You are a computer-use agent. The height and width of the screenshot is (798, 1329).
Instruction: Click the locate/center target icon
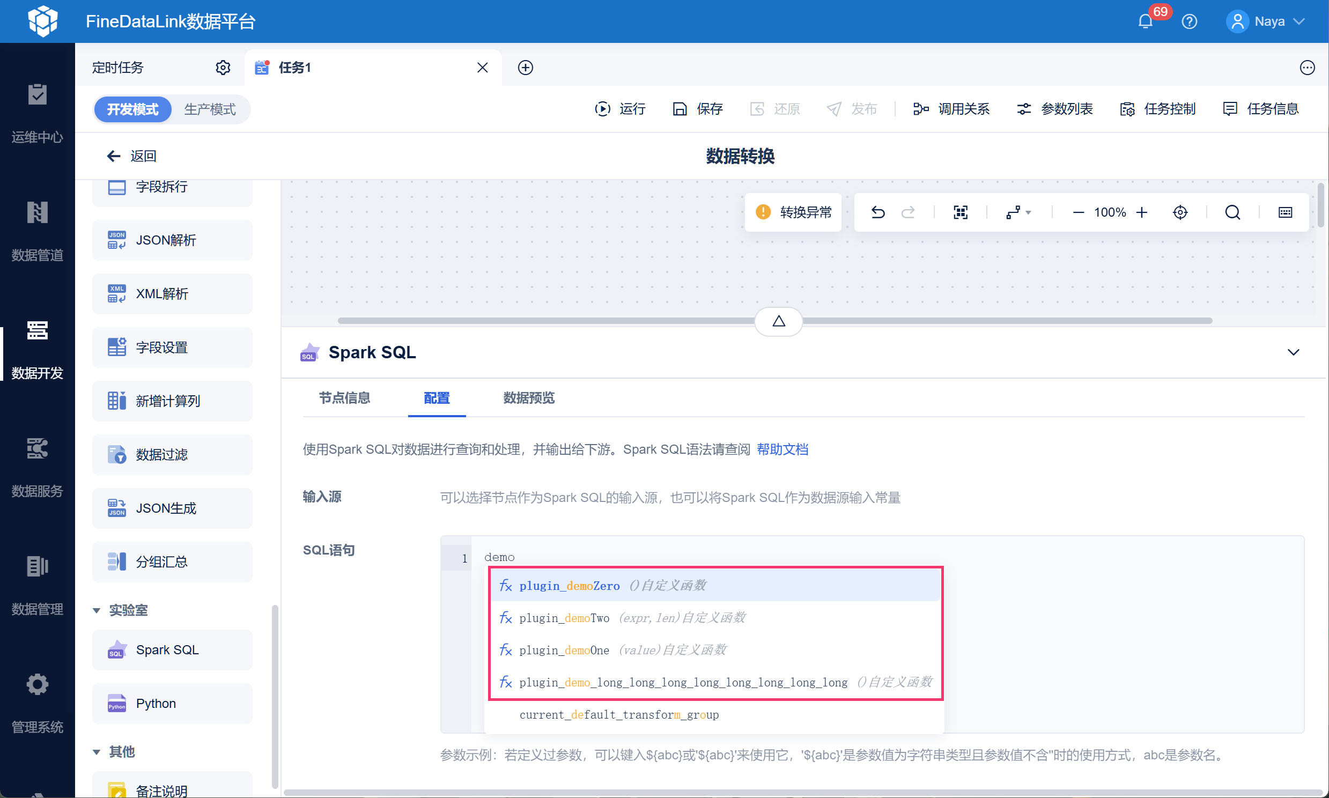coord(1179,212)
